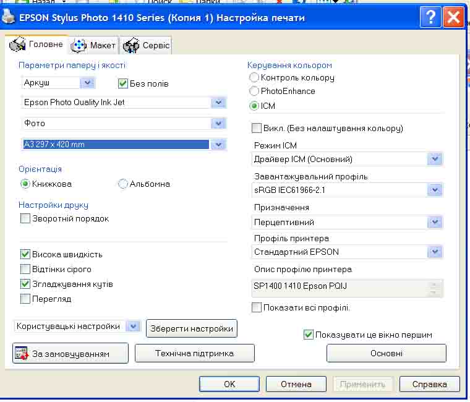Open Драйвер ICM (Основний) dropdown

point(435,159)
